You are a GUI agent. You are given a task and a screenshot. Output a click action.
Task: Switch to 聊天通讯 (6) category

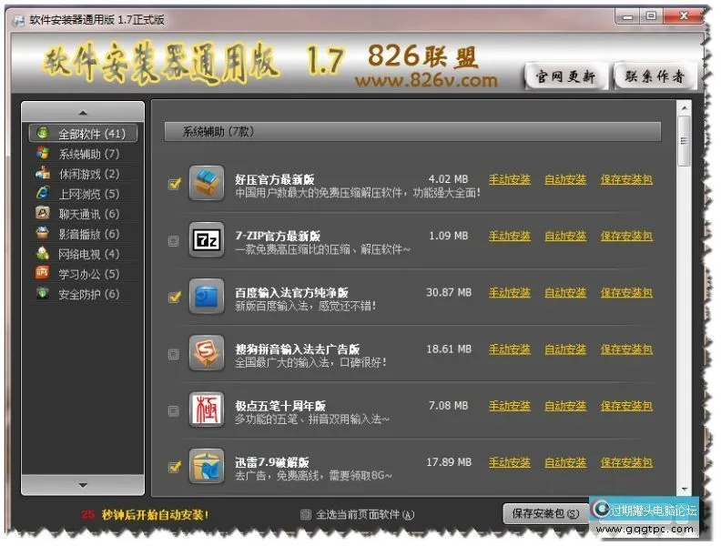coord(83,214)
